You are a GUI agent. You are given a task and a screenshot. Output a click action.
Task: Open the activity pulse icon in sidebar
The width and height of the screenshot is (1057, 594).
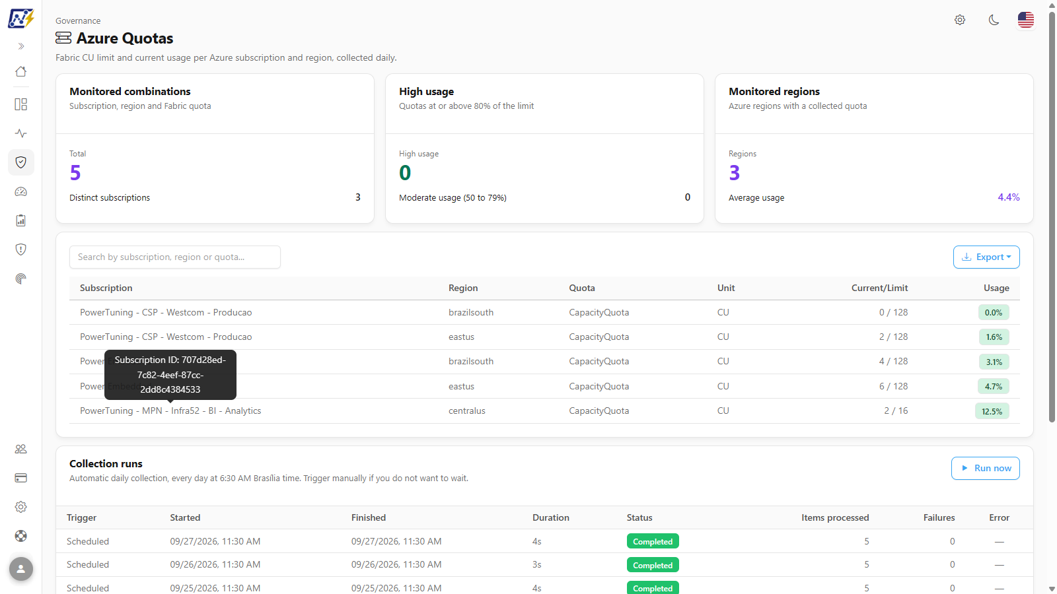21,133
